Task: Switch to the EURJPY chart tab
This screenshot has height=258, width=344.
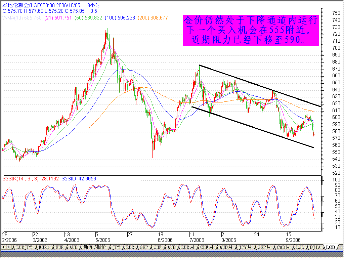Action: click(24, 247)
